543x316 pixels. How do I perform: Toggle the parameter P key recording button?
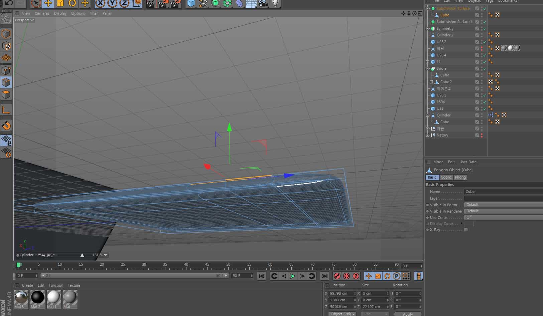[x=397, y=276]
